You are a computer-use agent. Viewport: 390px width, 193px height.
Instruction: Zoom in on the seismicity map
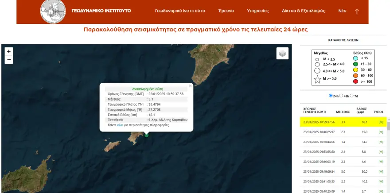8,51
